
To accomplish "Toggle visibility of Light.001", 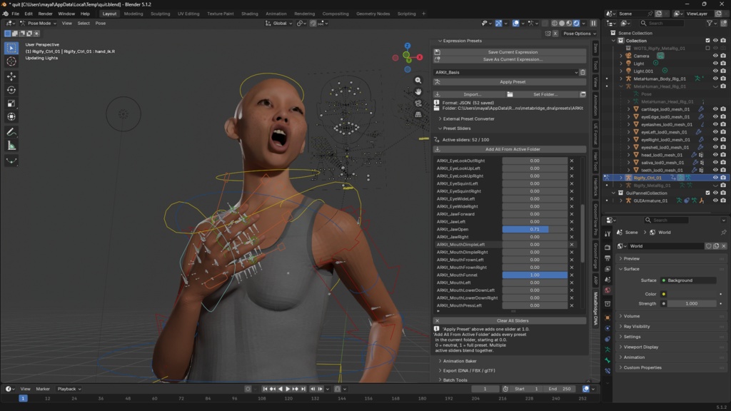I will pyautogui.click(x=715, y=71).
